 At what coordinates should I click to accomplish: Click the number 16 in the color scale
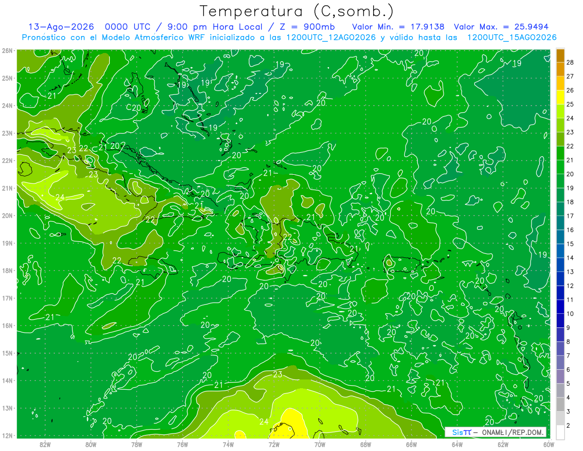tap(570, 230)
